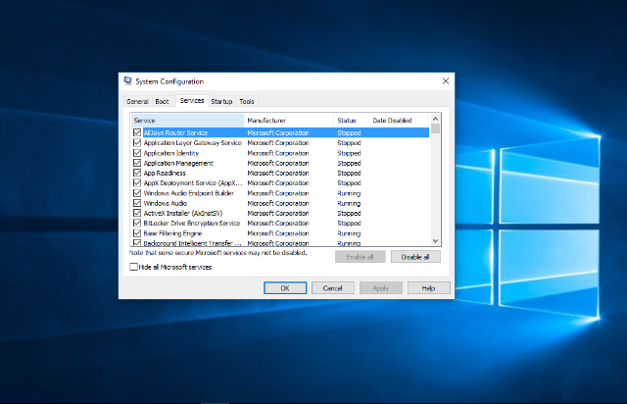Click Microsoft Corporation in ActiveX Installer row
This screenshot has width=627, height=404.
[x=278, y=213]
